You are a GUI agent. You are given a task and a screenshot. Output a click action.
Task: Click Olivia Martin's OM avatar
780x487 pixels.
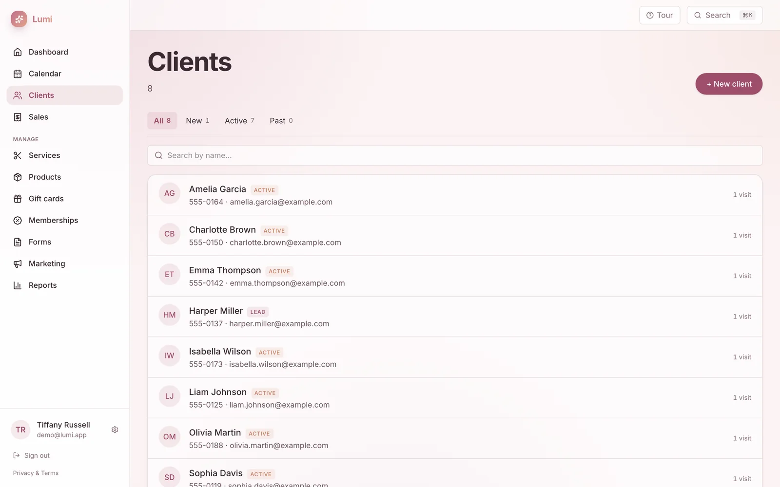tap(169, 437)
